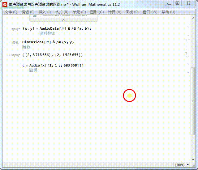Open the 图形 (G) menu
This screenshot has height=170, width=198.
click(x=97, y=12)
